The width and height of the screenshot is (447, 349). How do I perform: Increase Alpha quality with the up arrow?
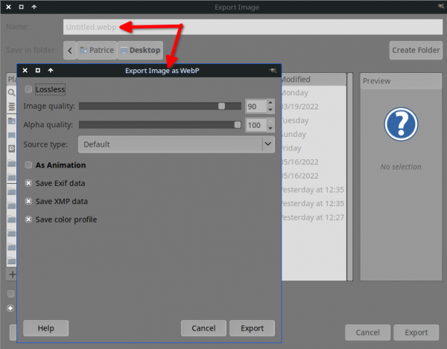tap(270, 121)
